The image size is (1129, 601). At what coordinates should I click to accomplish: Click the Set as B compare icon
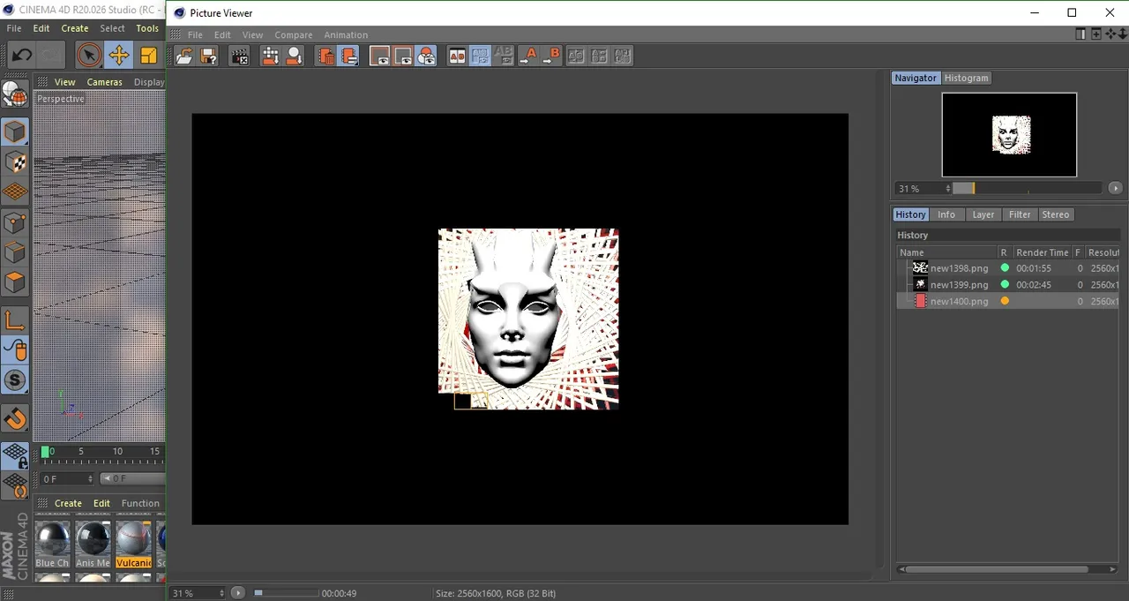tap(551, 56)
